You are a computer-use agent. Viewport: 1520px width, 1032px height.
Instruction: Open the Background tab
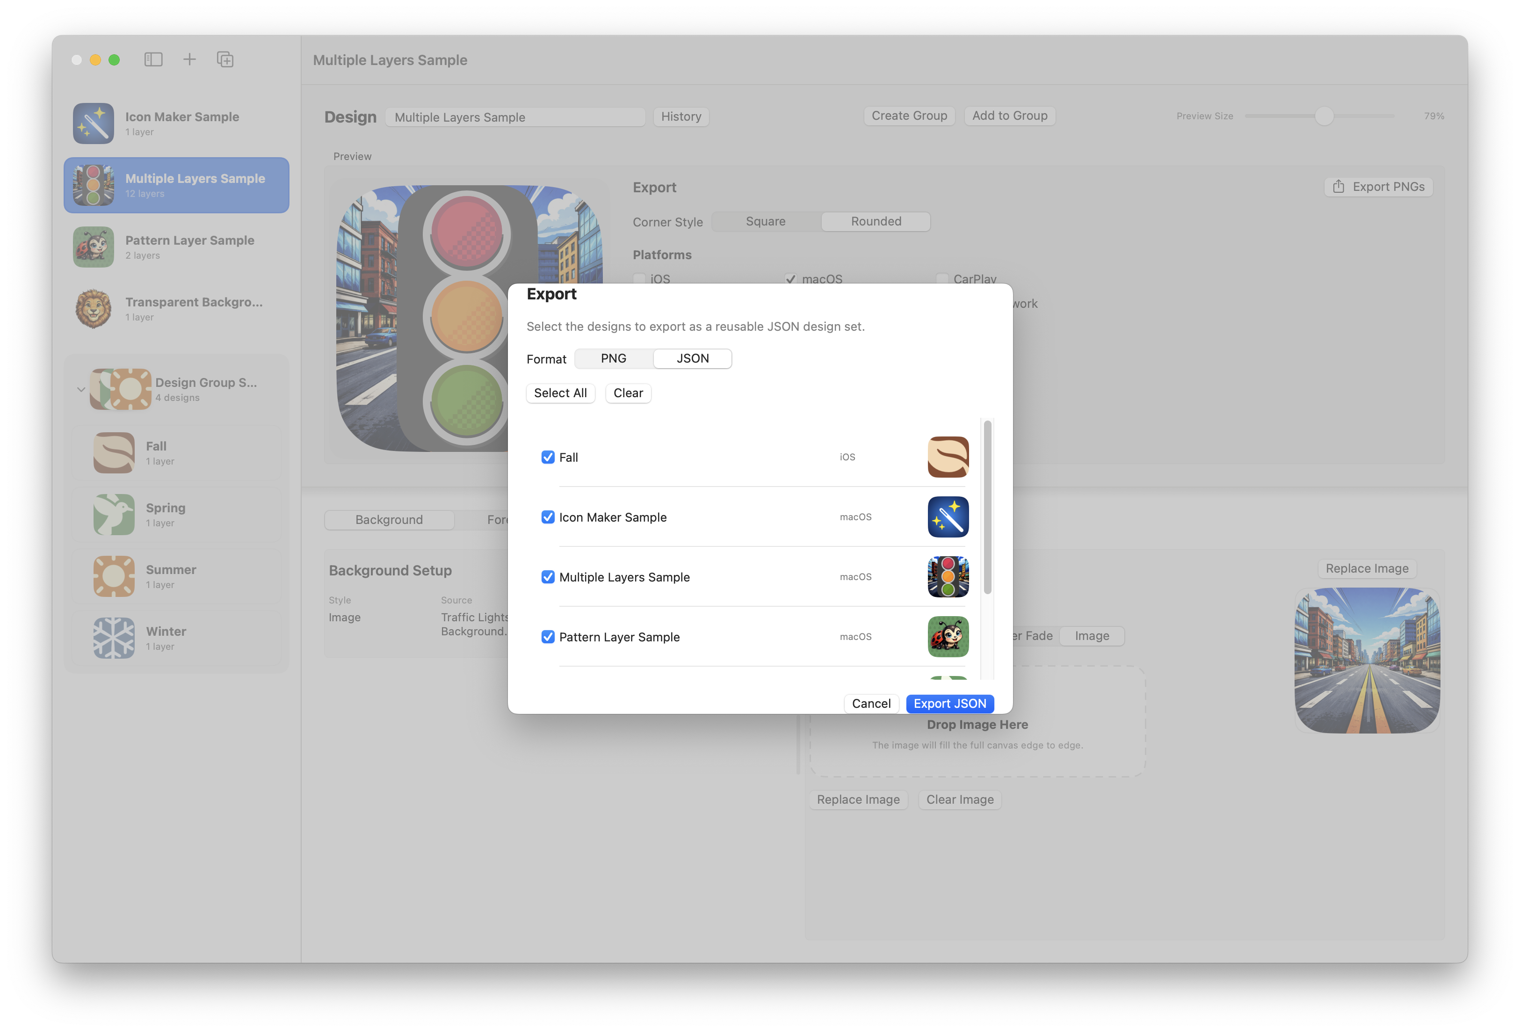click(389, 520)
